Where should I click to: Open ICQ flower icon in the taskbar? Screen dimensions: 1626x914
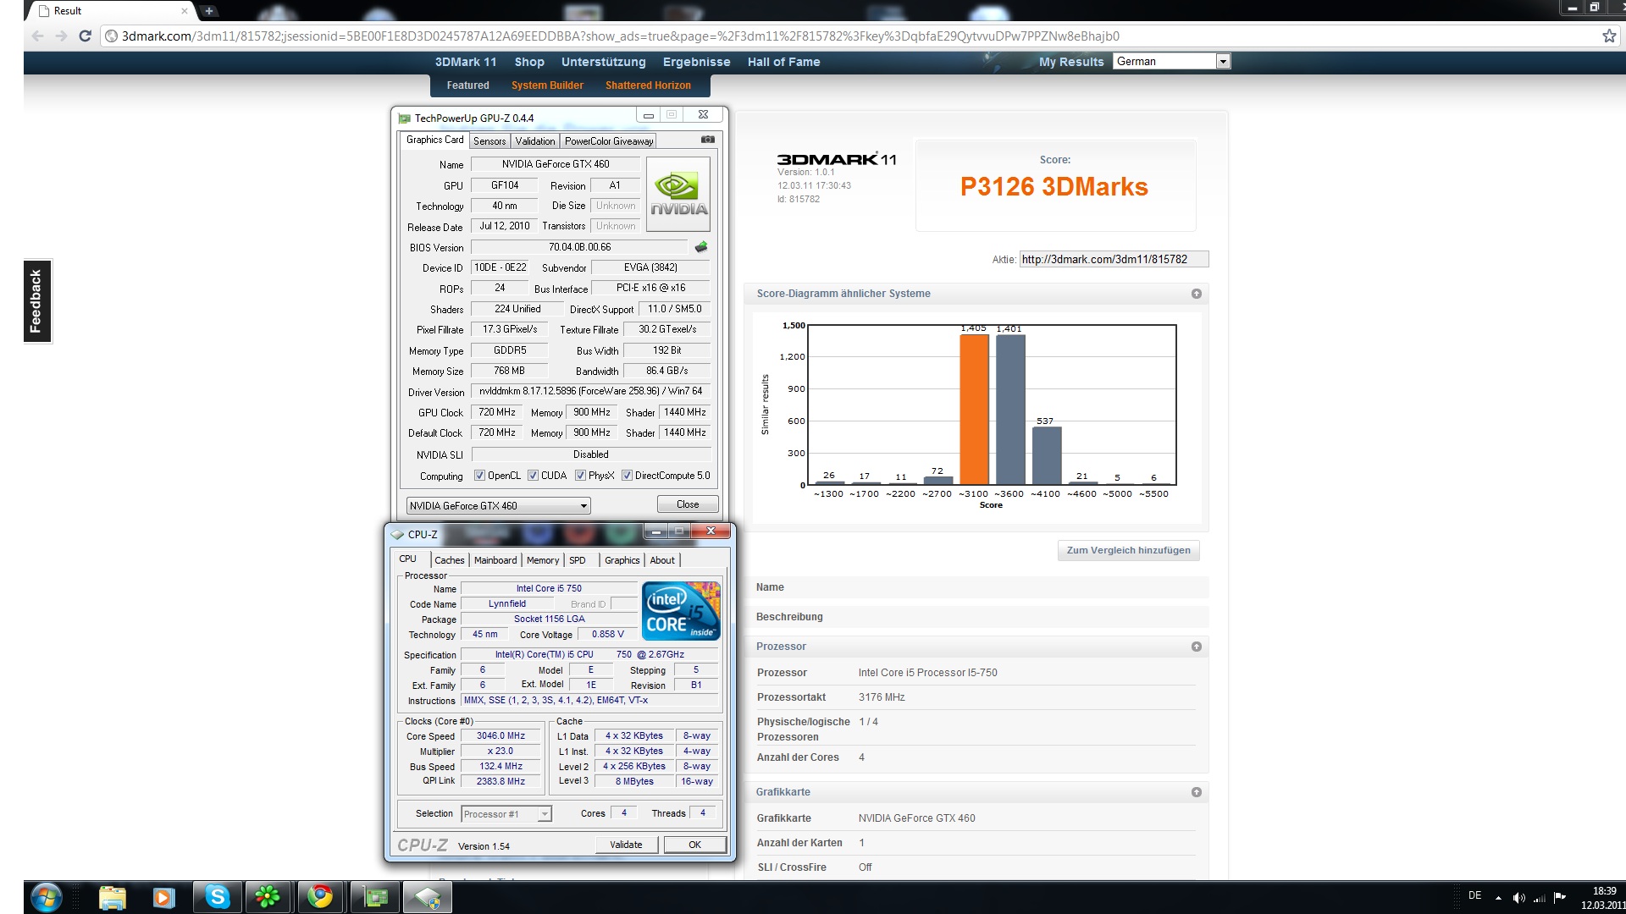pos(268,897)
